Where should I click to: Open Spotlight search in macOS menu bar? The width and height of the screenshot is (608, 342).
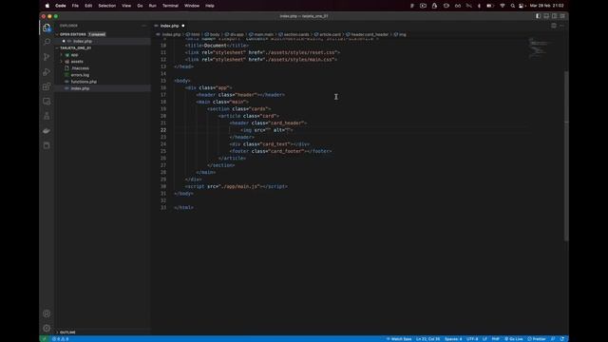(513, 6)
